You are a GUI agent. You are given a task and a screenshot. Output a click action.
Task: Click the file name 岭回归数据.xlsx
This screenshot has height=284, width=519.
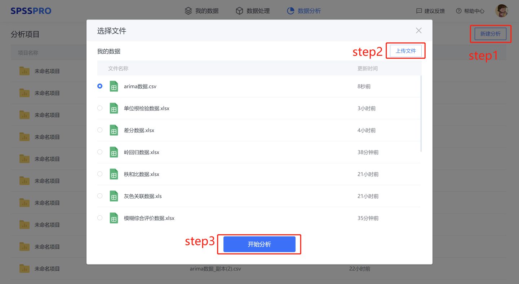(x=142, y=152)
